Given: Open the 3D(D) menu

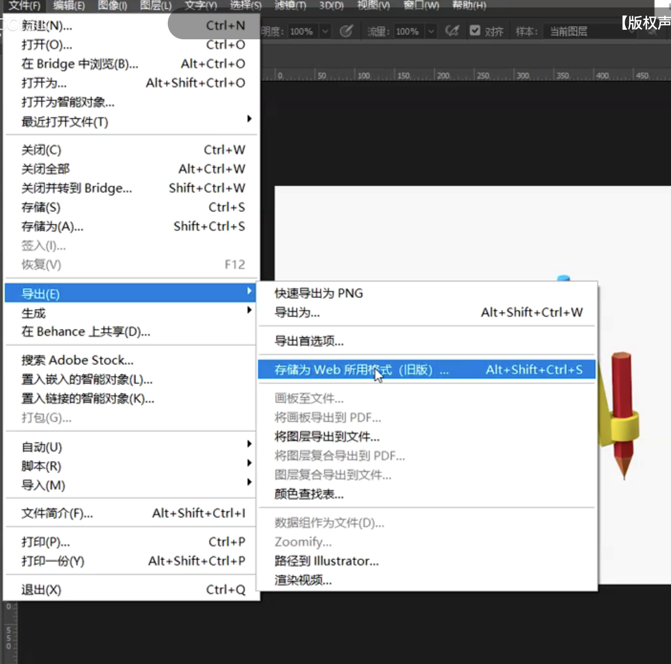Looking at the screenshot, I should [x=331, y=5].
